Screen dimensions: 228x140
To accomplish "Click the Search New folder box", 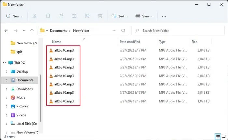I will coord(178,31).
